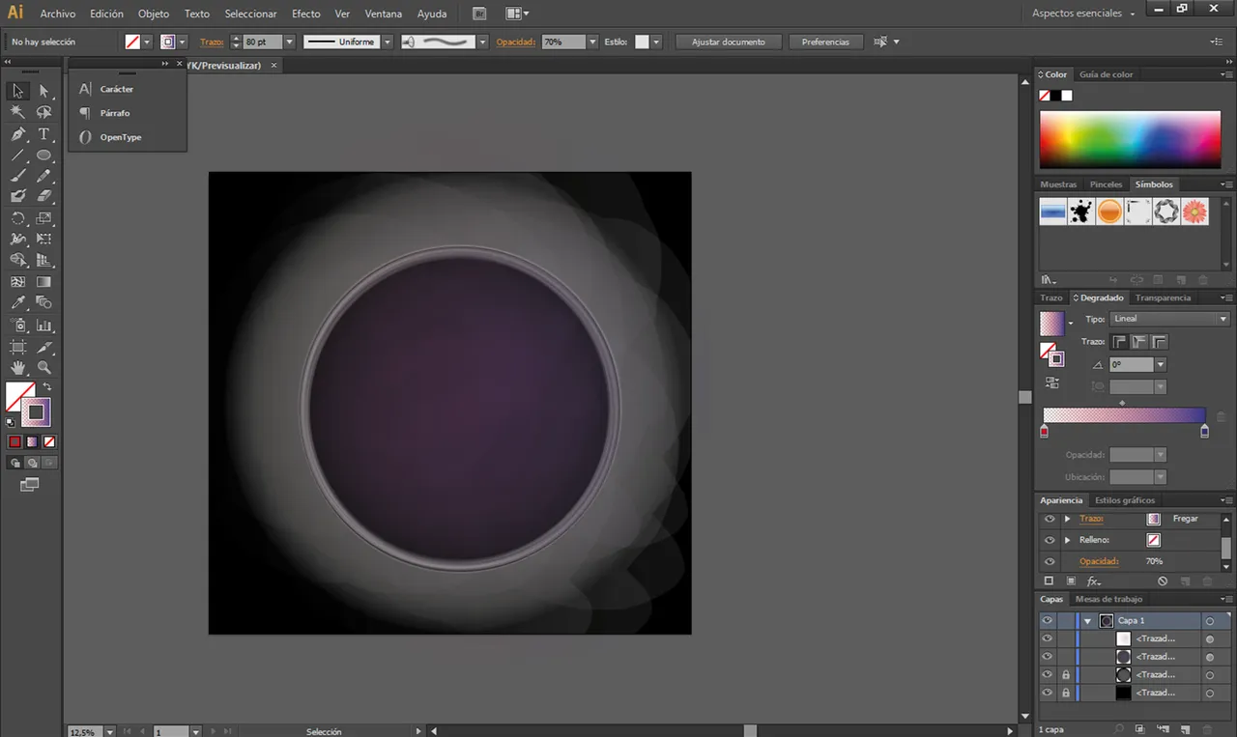1237x737 pixels.
Task: Select the Line Segment tool
Action: point(17,155)
